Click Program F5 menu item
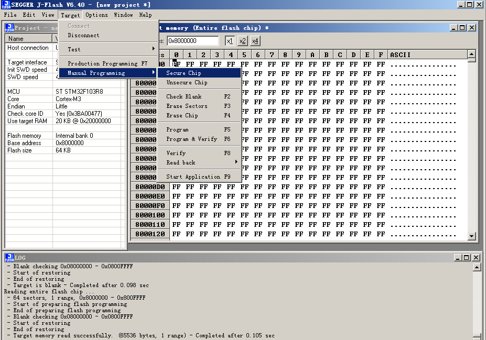 (x=199, y=130)
